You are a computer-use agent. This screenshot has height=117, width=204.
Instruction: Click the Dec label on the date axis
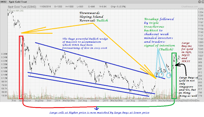[198, 101]
